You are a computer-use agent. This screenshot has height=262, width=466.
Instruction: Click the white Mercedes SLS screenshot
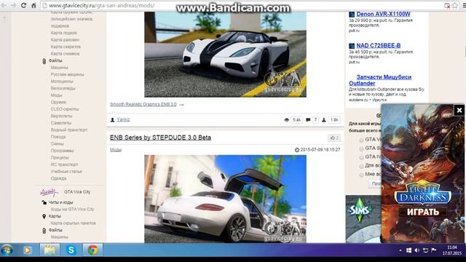pos(225,199)
